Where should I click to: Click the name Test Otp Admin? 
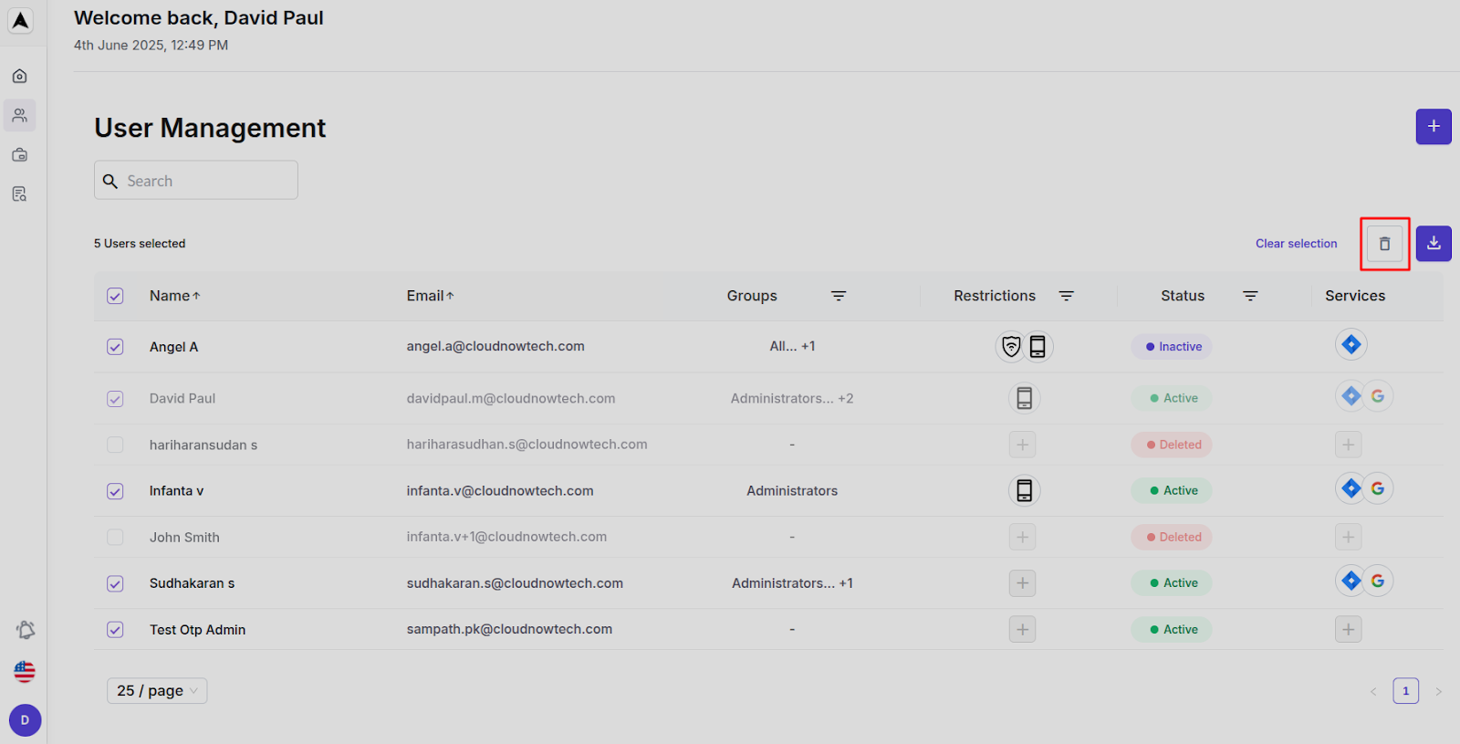197,630
